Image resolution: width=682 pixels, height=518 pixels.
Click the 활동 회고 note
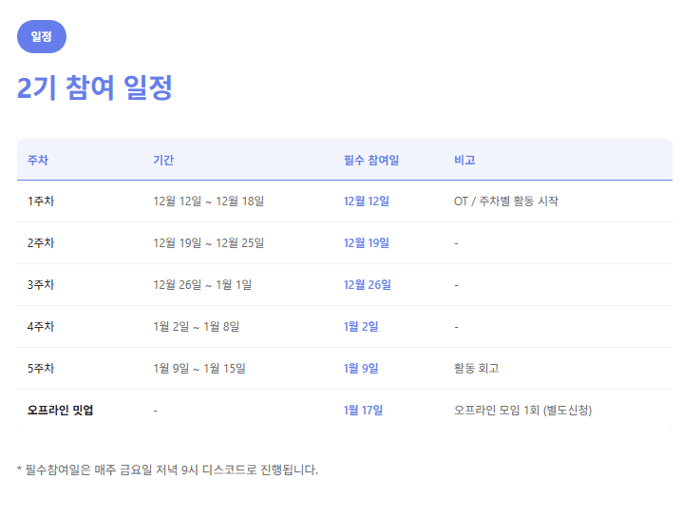point(476,369)
